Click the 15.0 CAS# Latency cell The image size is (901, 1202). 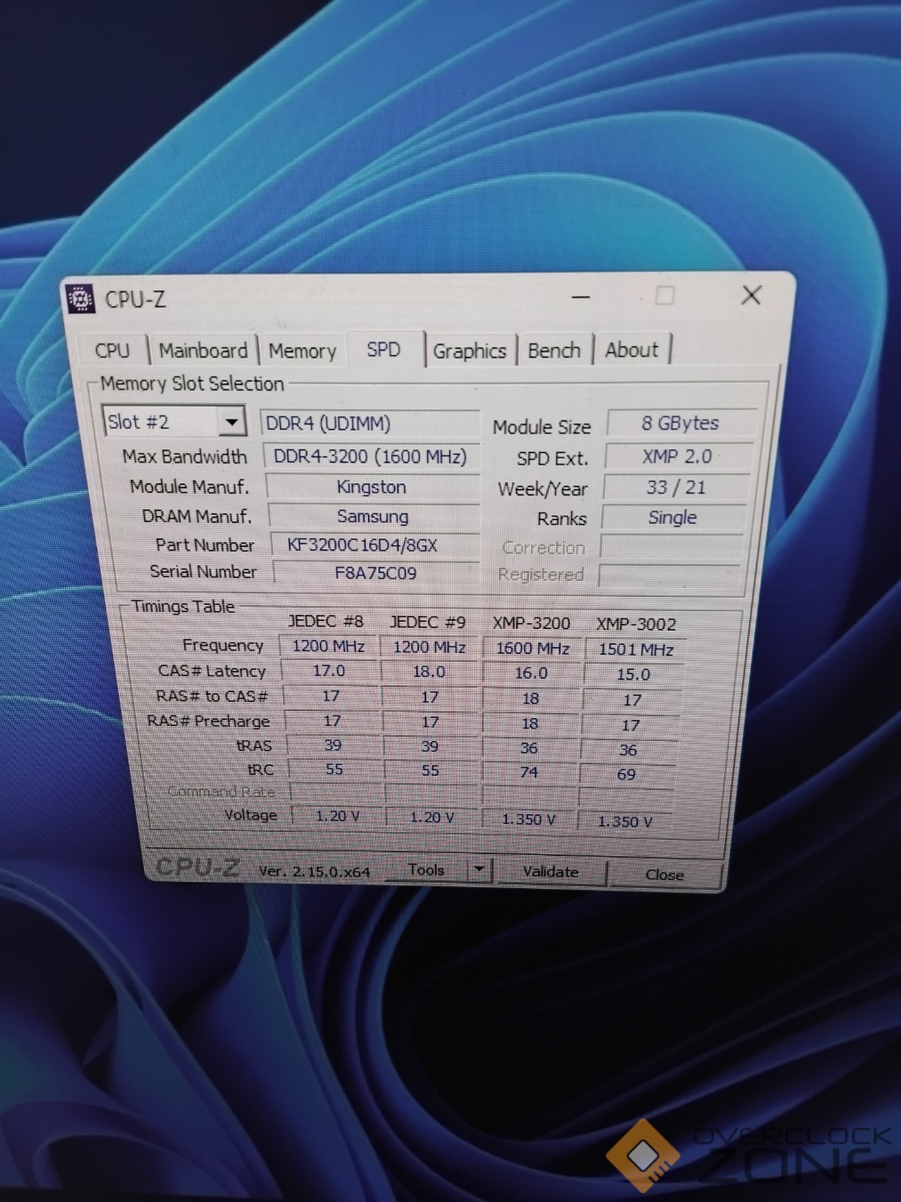(633, 674)
